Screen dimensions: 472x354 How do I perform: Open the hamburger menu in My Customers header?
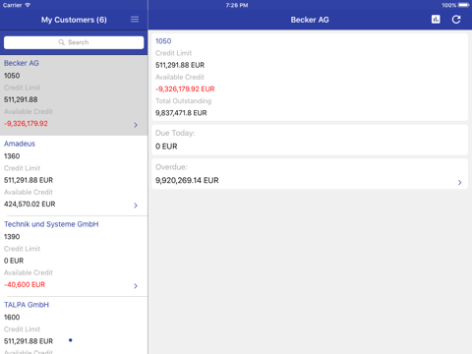tap(135, 20)
